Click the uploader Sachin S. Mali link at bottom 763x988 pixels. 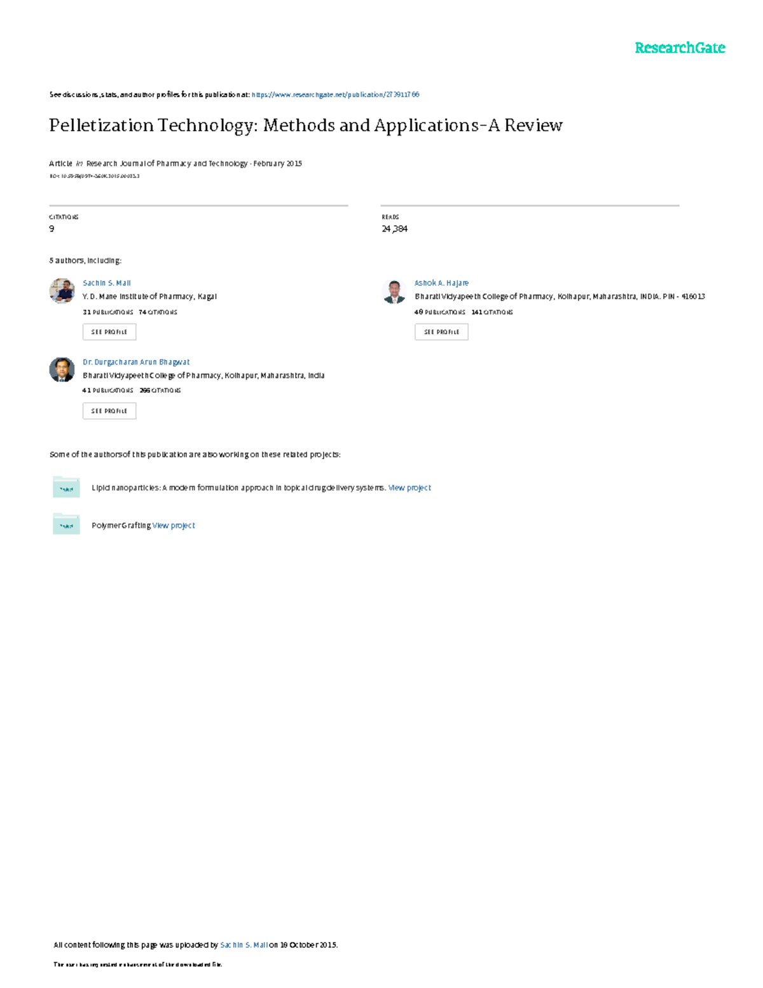click(244, 945)
